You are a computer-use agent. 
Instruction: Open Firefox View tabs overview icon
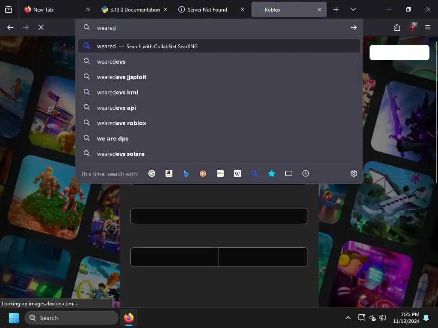[9, 9]
